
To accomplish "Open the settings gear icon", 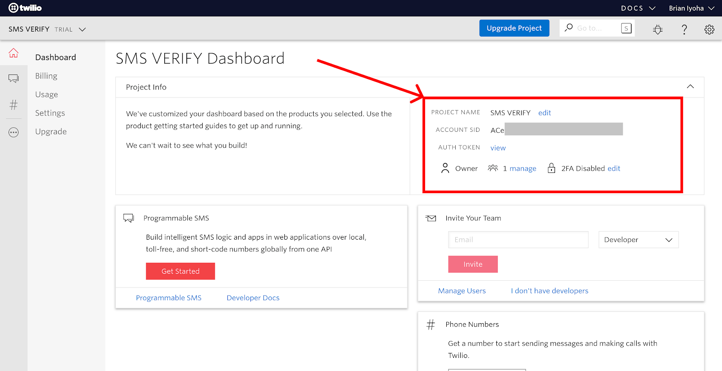I will pyautogui.click(x=709, y=29).
